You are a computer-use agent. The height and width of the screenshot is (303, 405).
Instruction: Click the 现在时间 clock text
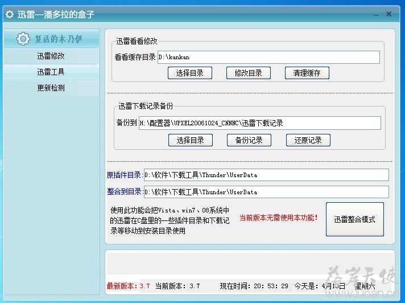tap(254, 286)
